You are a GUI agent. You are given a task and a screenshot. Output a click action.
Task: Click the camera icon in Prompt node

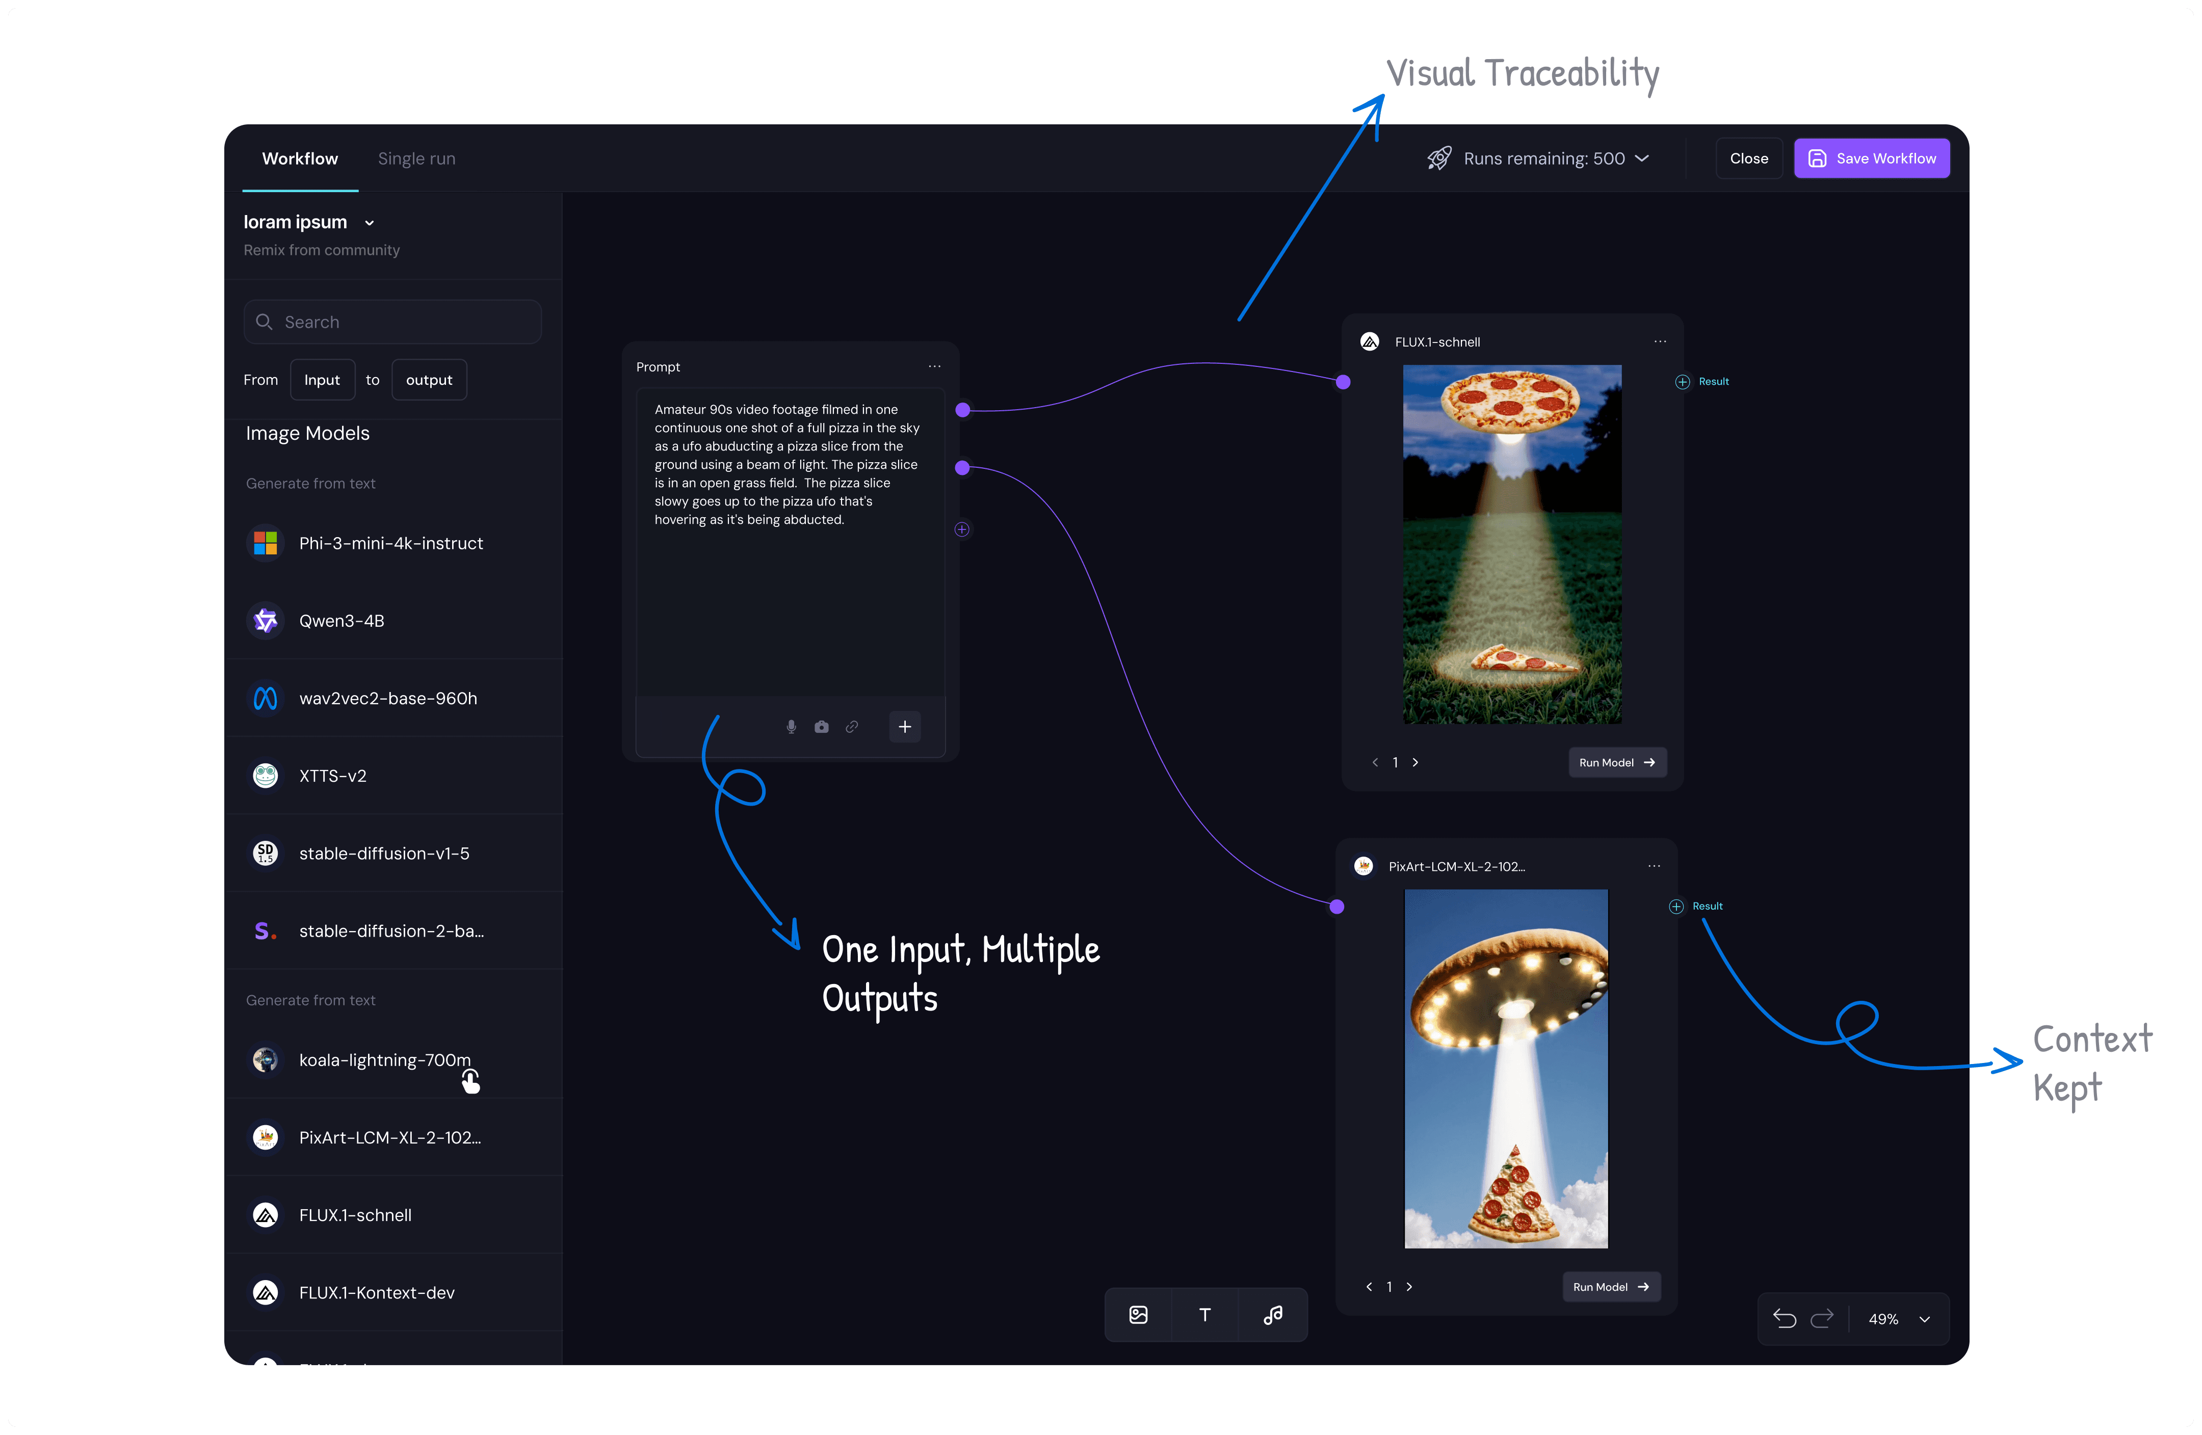pyautogui.click(x=822, y=726)
